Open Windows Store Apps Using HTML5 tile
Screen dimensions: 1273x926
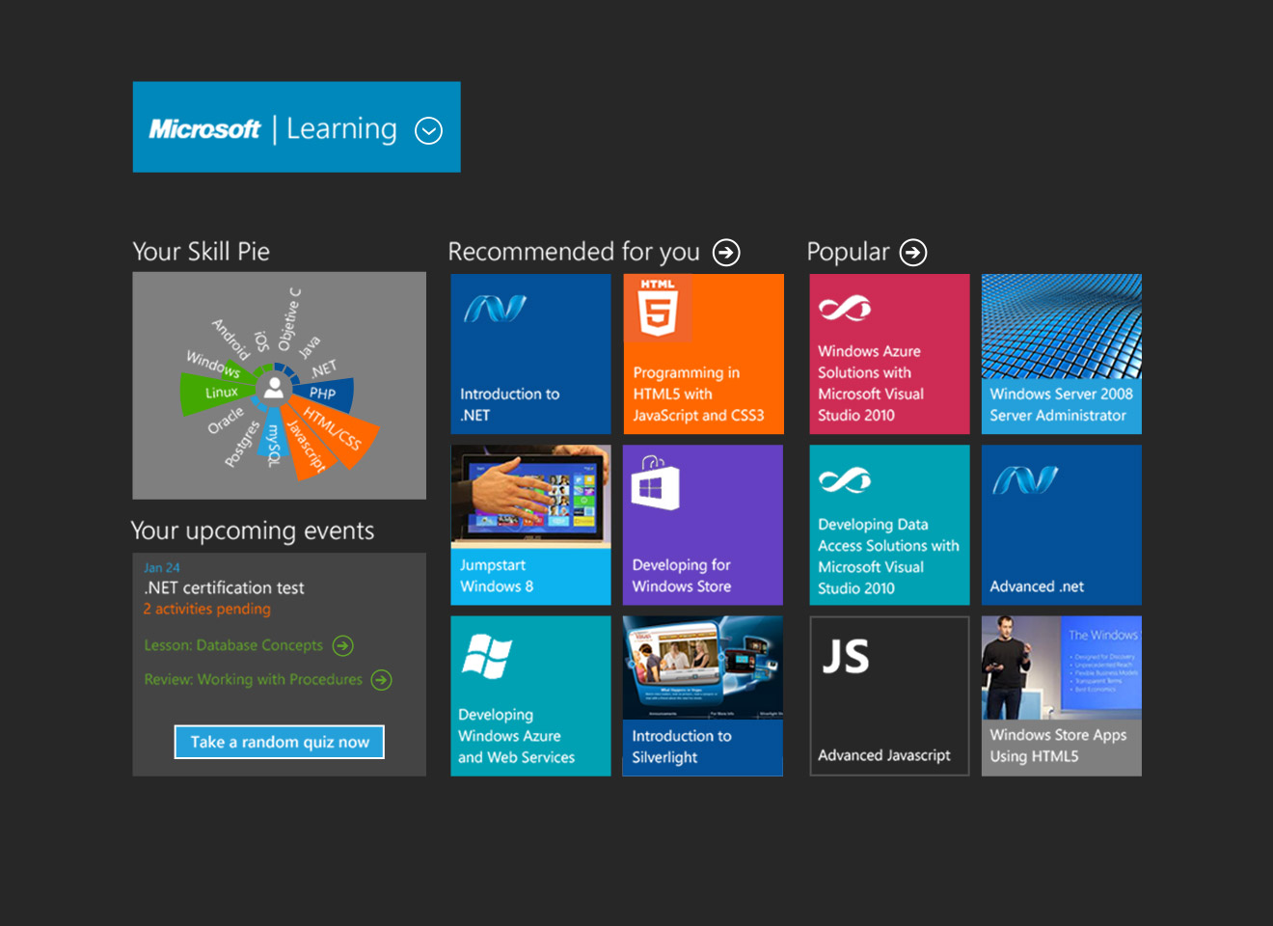(1062, 696)
